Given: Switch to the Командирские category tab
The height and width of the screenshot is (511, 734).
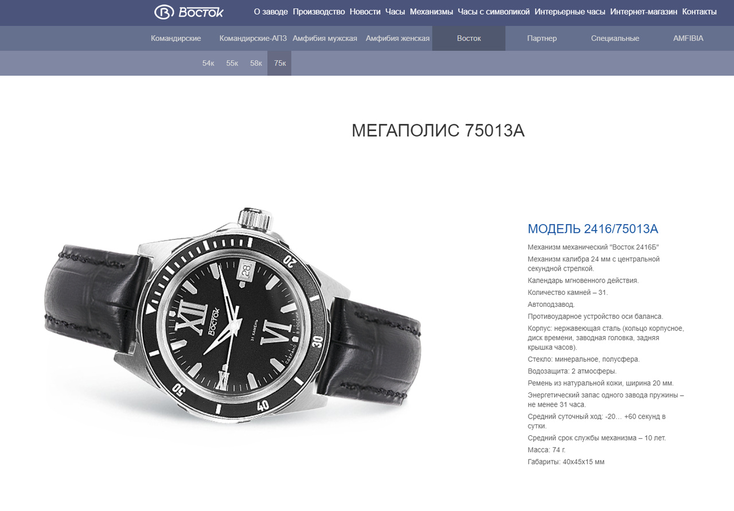Looking at the screenshot, I should (x=176, y=38).
